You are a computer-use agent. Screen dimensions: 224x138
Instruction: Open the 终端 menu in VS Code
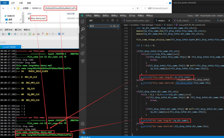point(141,16)
